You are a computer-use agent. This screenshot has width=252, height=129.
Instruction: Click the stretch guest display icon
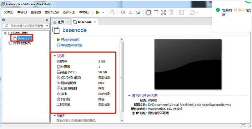192,12
